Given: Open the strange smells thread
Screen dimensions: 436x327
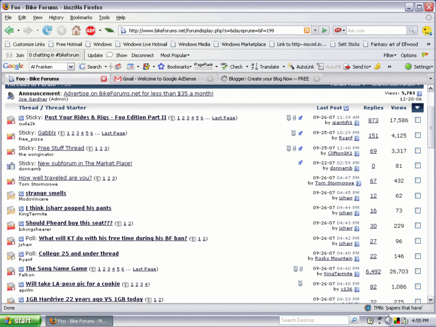Looking at the screenshot, I should 46,193.
